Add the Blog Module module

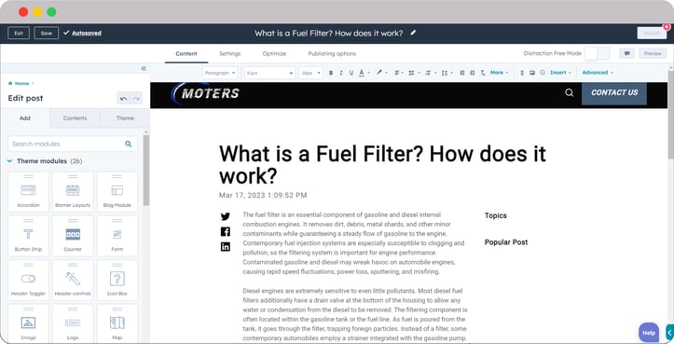[x=117, y=192]
